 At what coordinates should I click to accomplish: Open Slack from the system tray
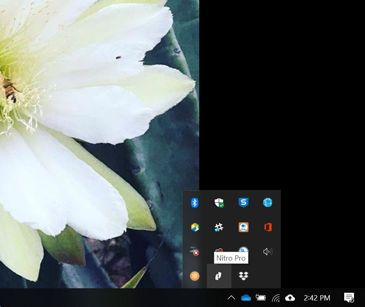pyautogui.click(x=219, y=227)
